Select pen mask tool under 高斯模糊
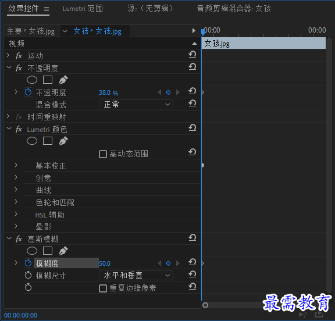Screen dimensions: 335x321 click(63, 251)
